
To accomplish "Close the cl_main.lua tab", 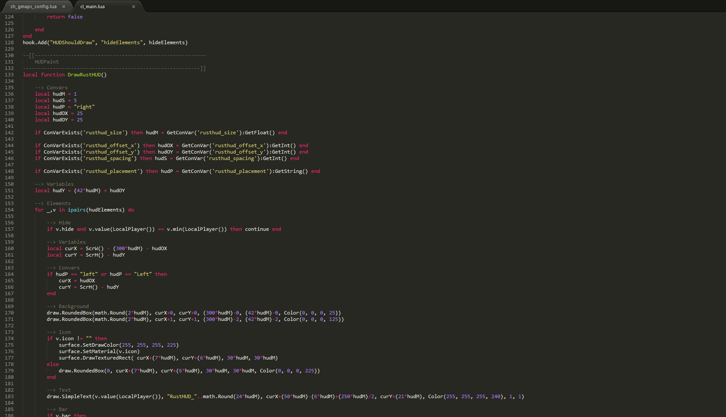I will coord(133,6).
